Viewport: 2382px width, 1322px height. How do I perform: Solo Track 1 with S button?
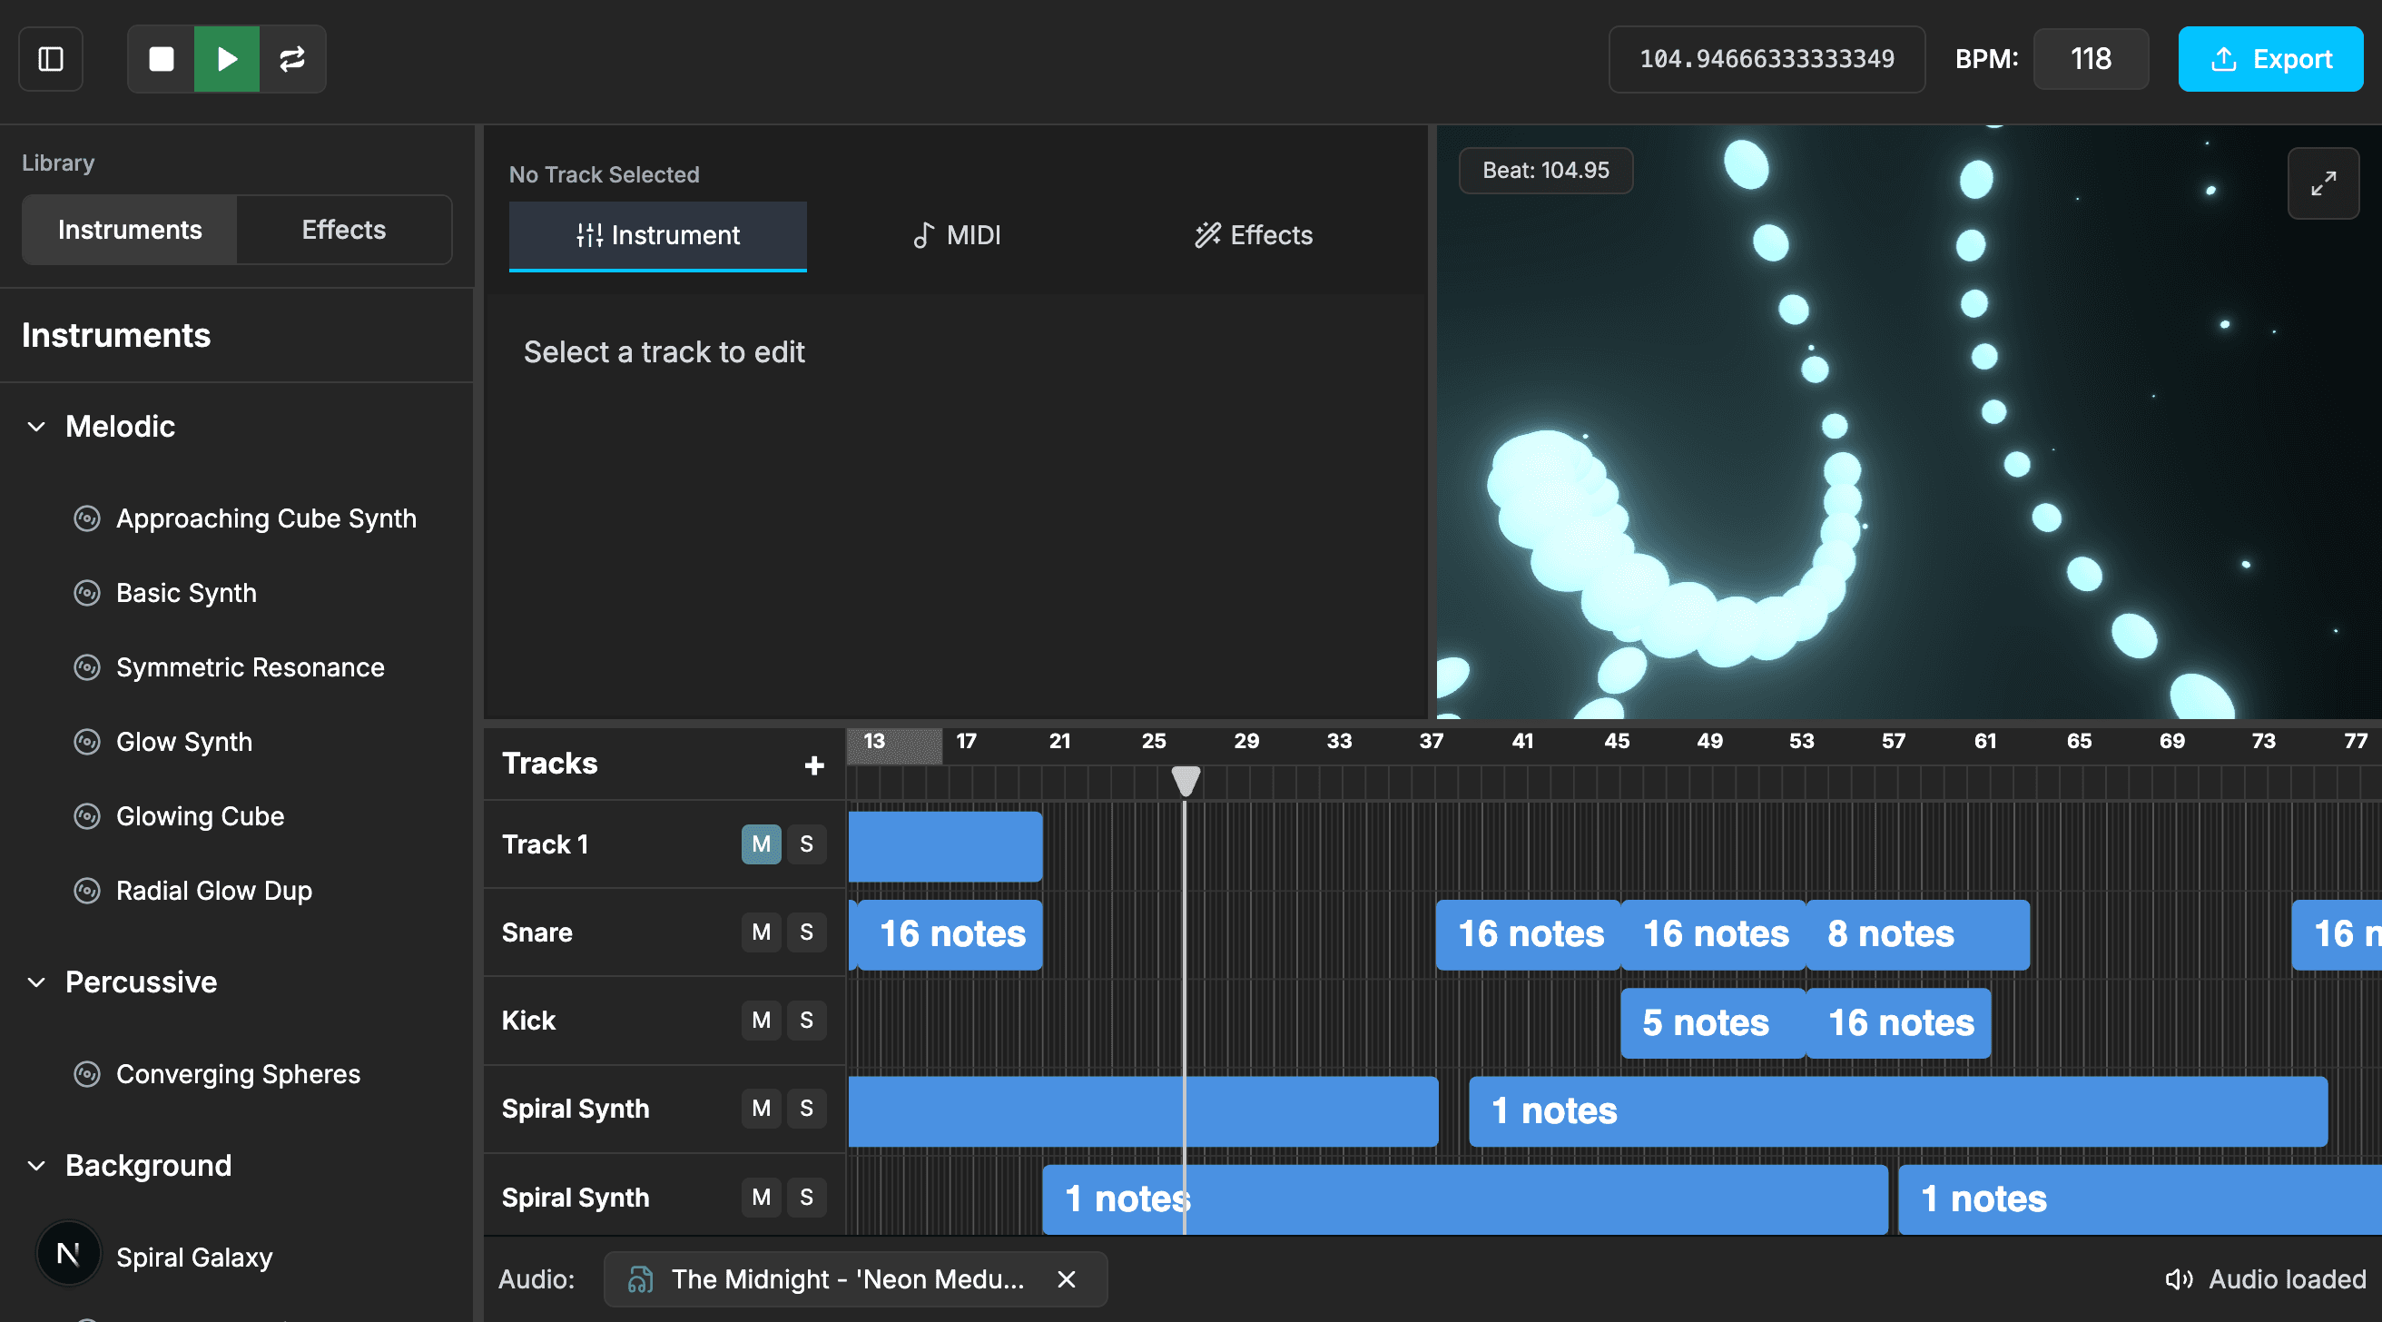click(x=806, y=844)
